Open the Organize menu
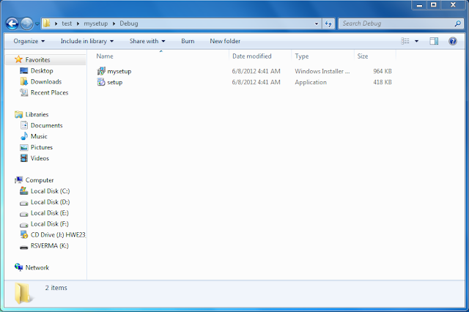Screen dimensions: 469x312 point(29,41)
